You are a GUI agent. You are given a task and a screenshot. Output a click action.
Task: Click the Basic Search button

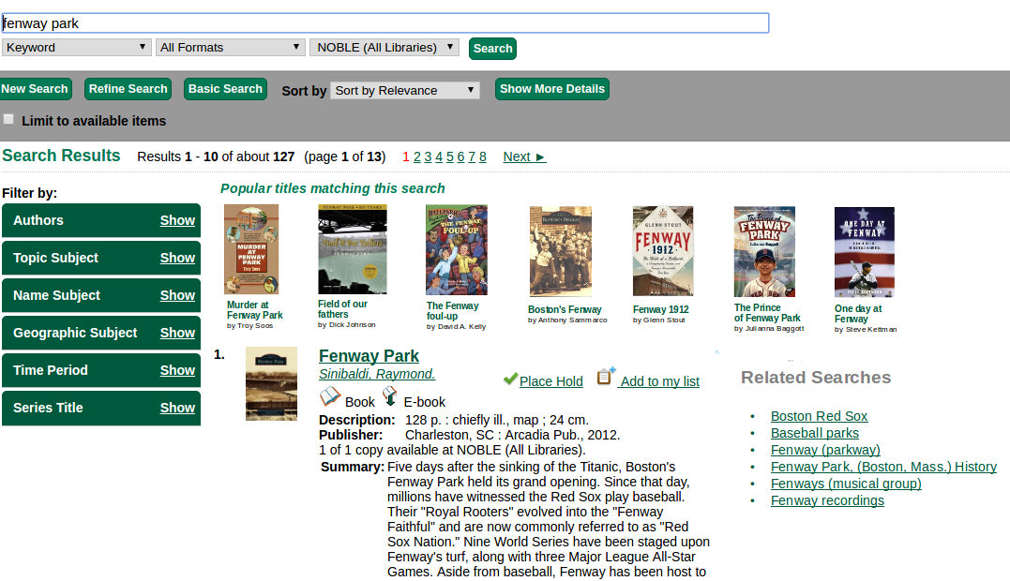[x=225, y=89]
